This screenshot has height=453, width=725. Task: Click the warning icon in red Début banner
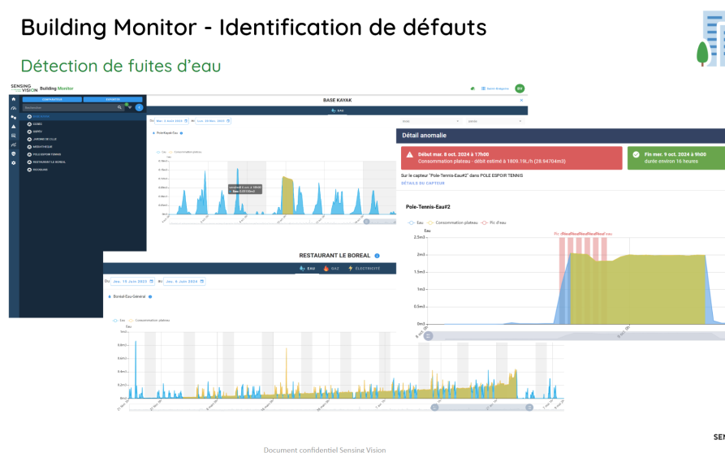pos(410,155)
